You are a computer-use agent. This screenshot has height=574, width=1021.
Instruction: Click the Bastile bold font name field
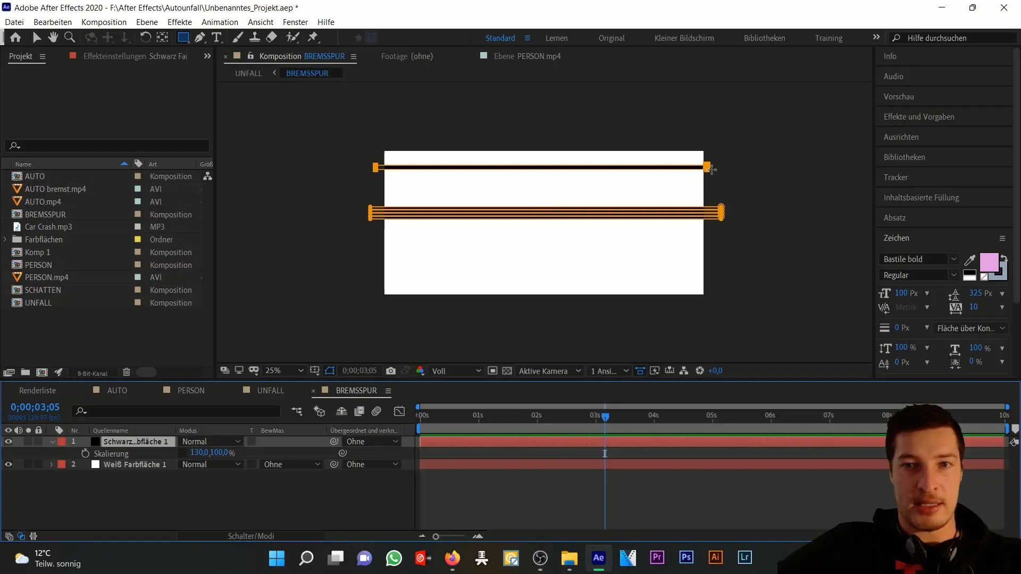coord(916,259)
